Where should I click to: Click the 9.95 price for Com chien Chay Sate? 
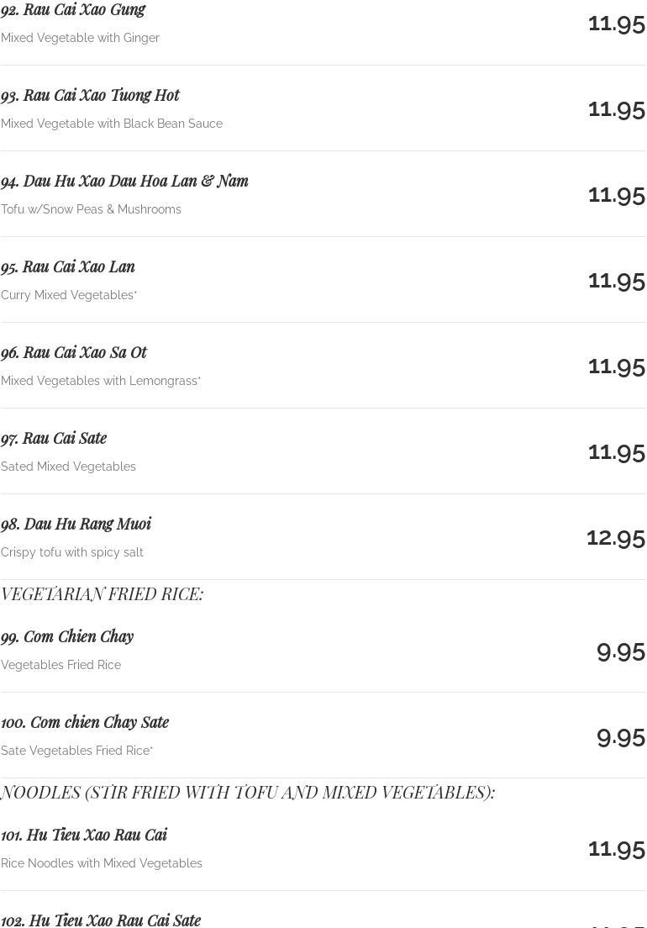[620, 736]
